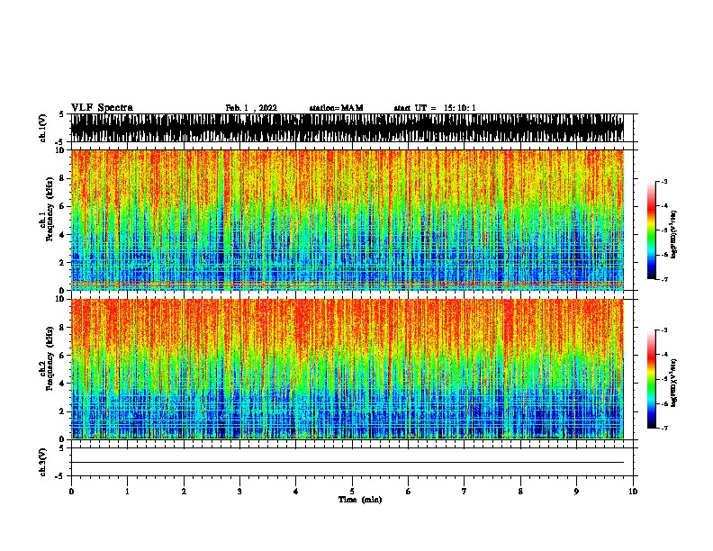Click the time axis tick label '8'
The width and height of the screenshot is (713, 551).
[520, 492]
